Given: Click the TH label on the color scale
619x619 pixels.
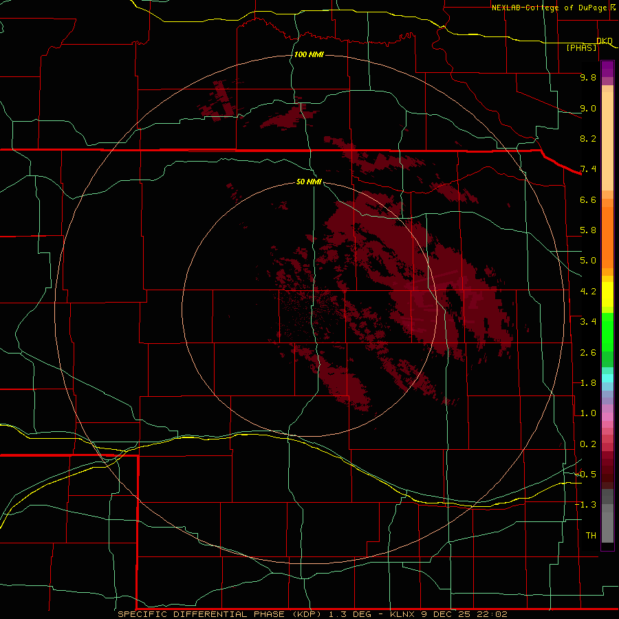Looking at the screenshot, I should pos(591,536).
